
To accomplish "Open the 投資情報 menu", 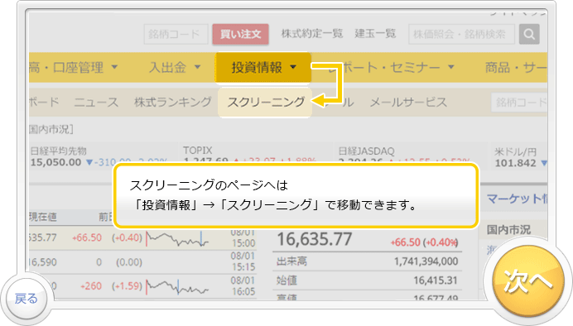I will (x=263, y=68).
